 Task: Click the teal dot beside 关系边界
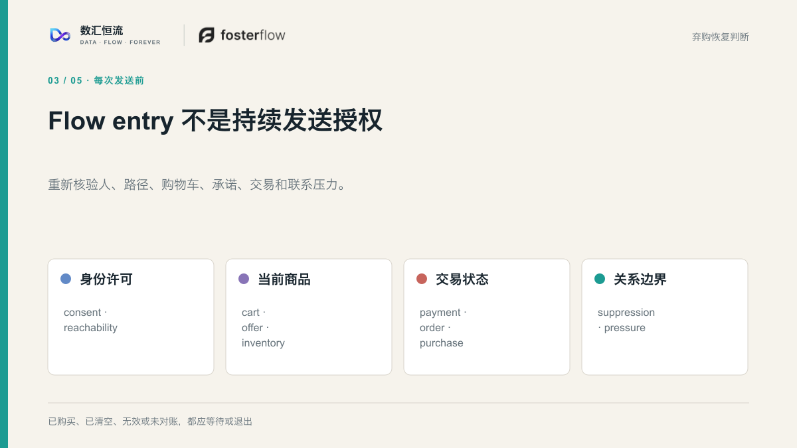600,279
